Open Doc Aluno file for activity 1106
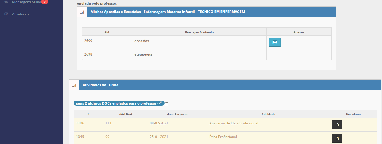The height and width of the screenshot is (144, 382). point(337,125)
